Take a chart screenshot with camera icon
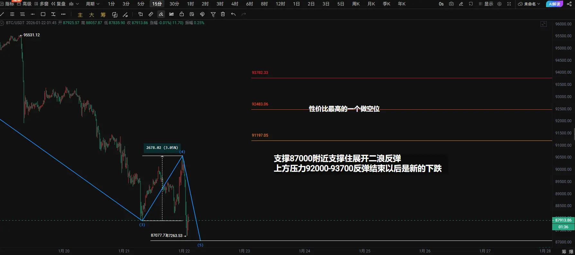The image size is (575, 255). pyautogui.click(x=452, y=4)
